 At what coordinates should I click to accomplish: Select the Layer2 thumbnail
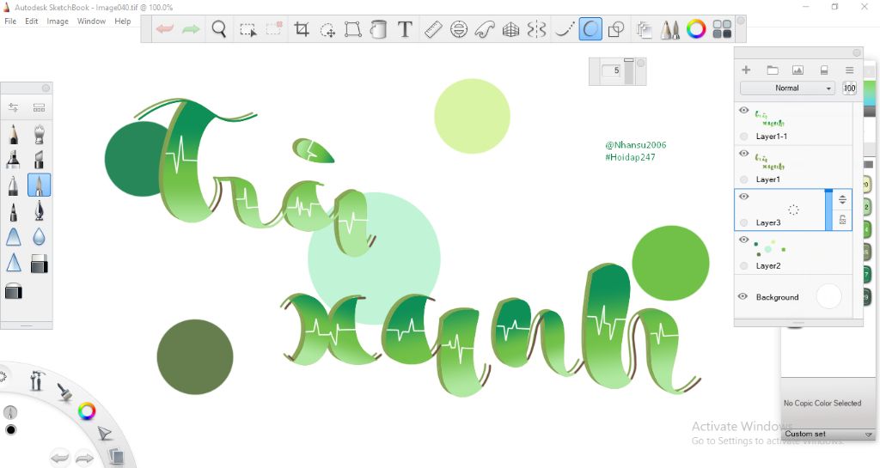click(770, 247)
